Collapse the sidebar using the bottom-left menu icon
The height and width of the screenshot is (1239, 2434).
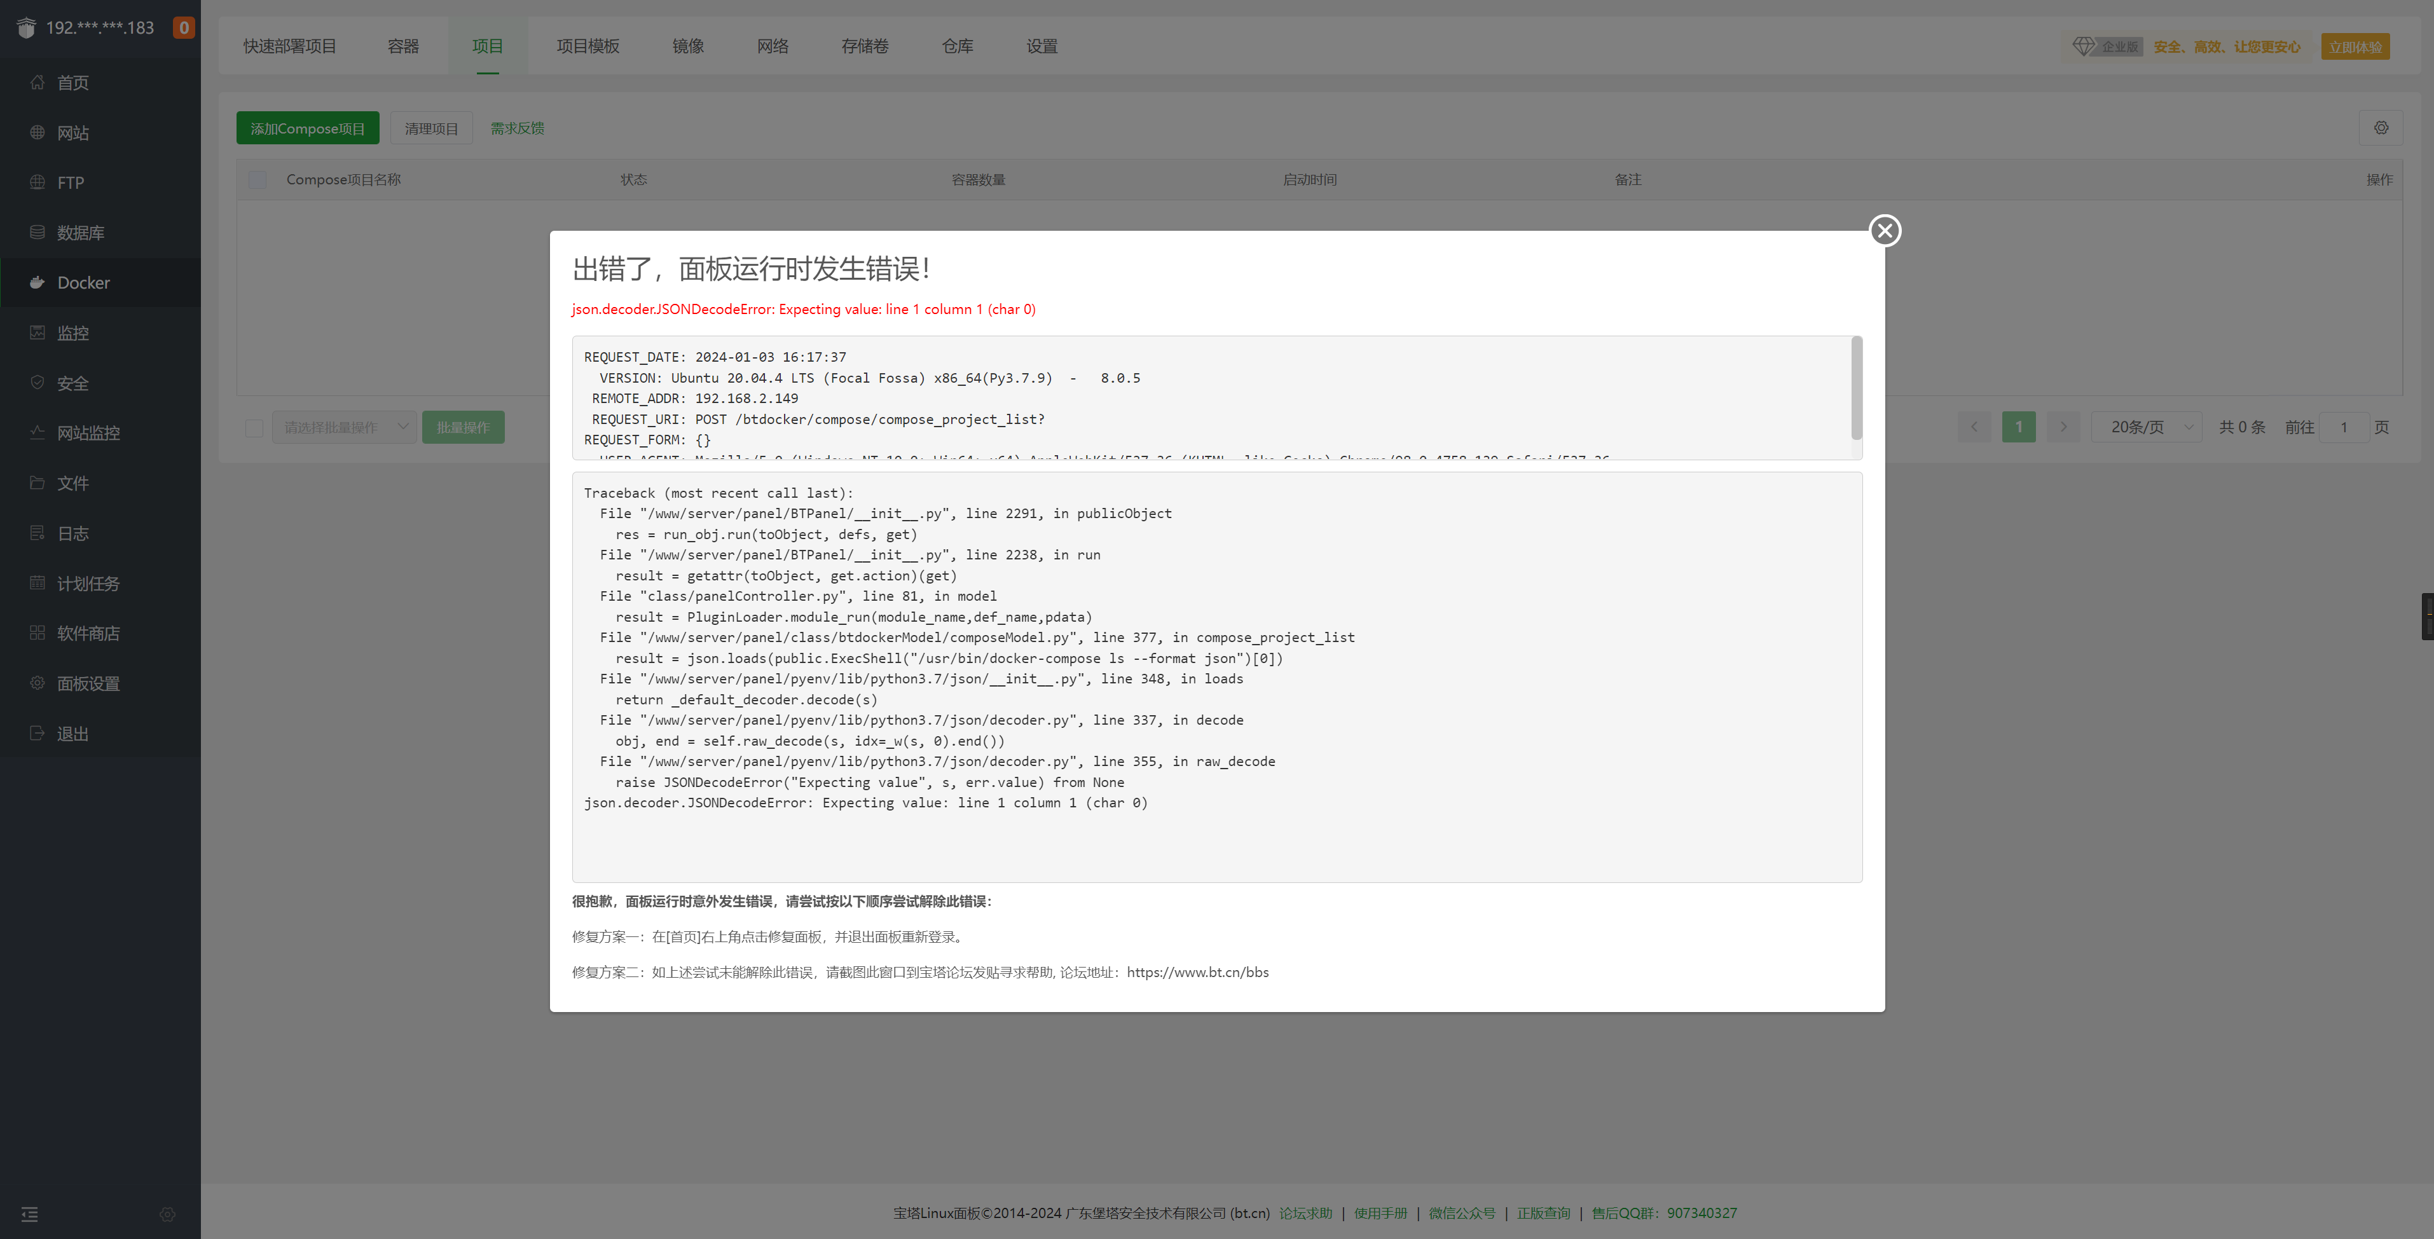[31, 1214]
